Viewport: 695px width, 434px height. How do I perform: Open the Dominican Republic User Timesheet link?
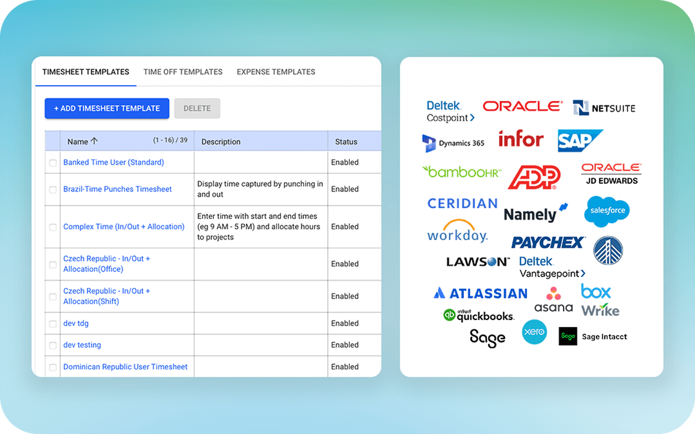point(126,367)
